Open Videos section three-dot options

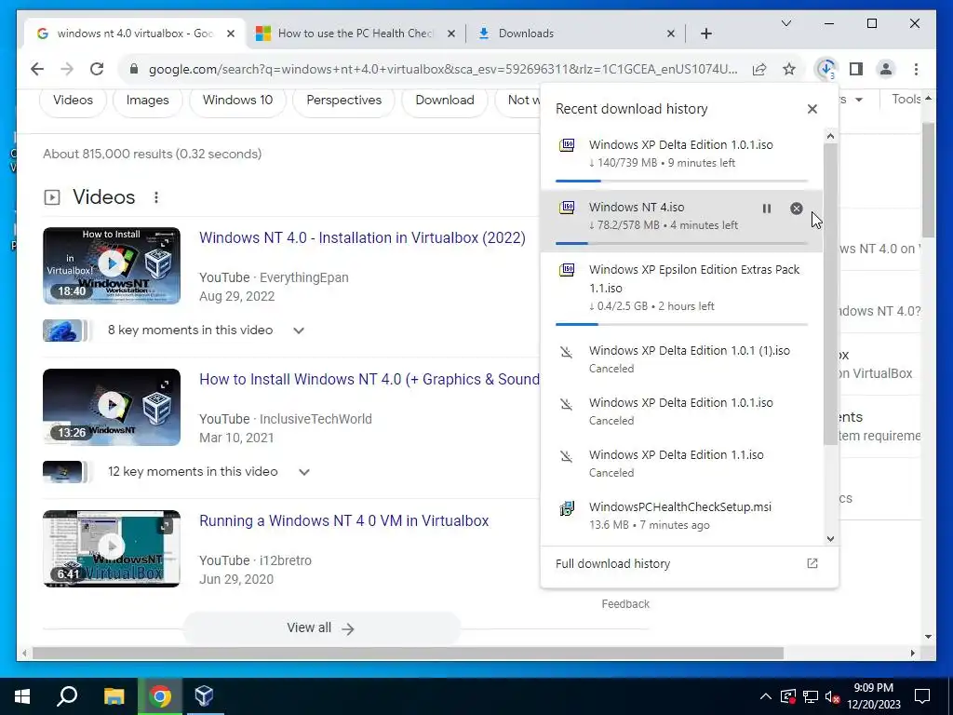(156, 197)
